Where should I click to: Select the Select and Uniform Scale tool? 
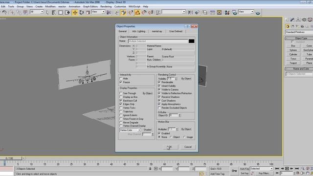point(88,13)
